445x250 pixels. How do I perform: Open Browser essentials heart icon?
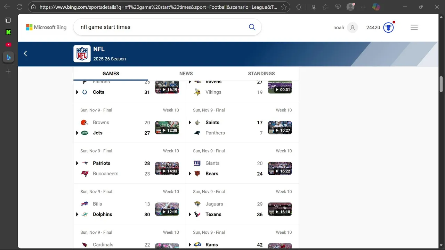coord(338,7)
